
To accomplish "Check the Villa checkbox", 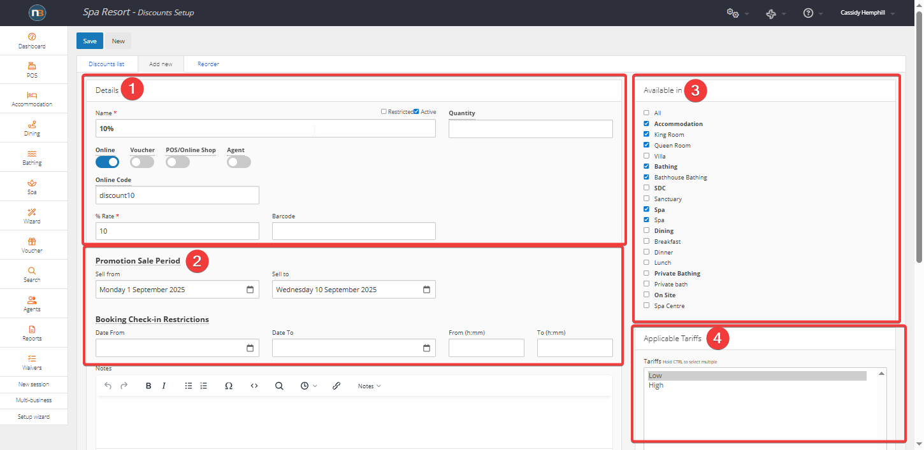I will 646,156.
